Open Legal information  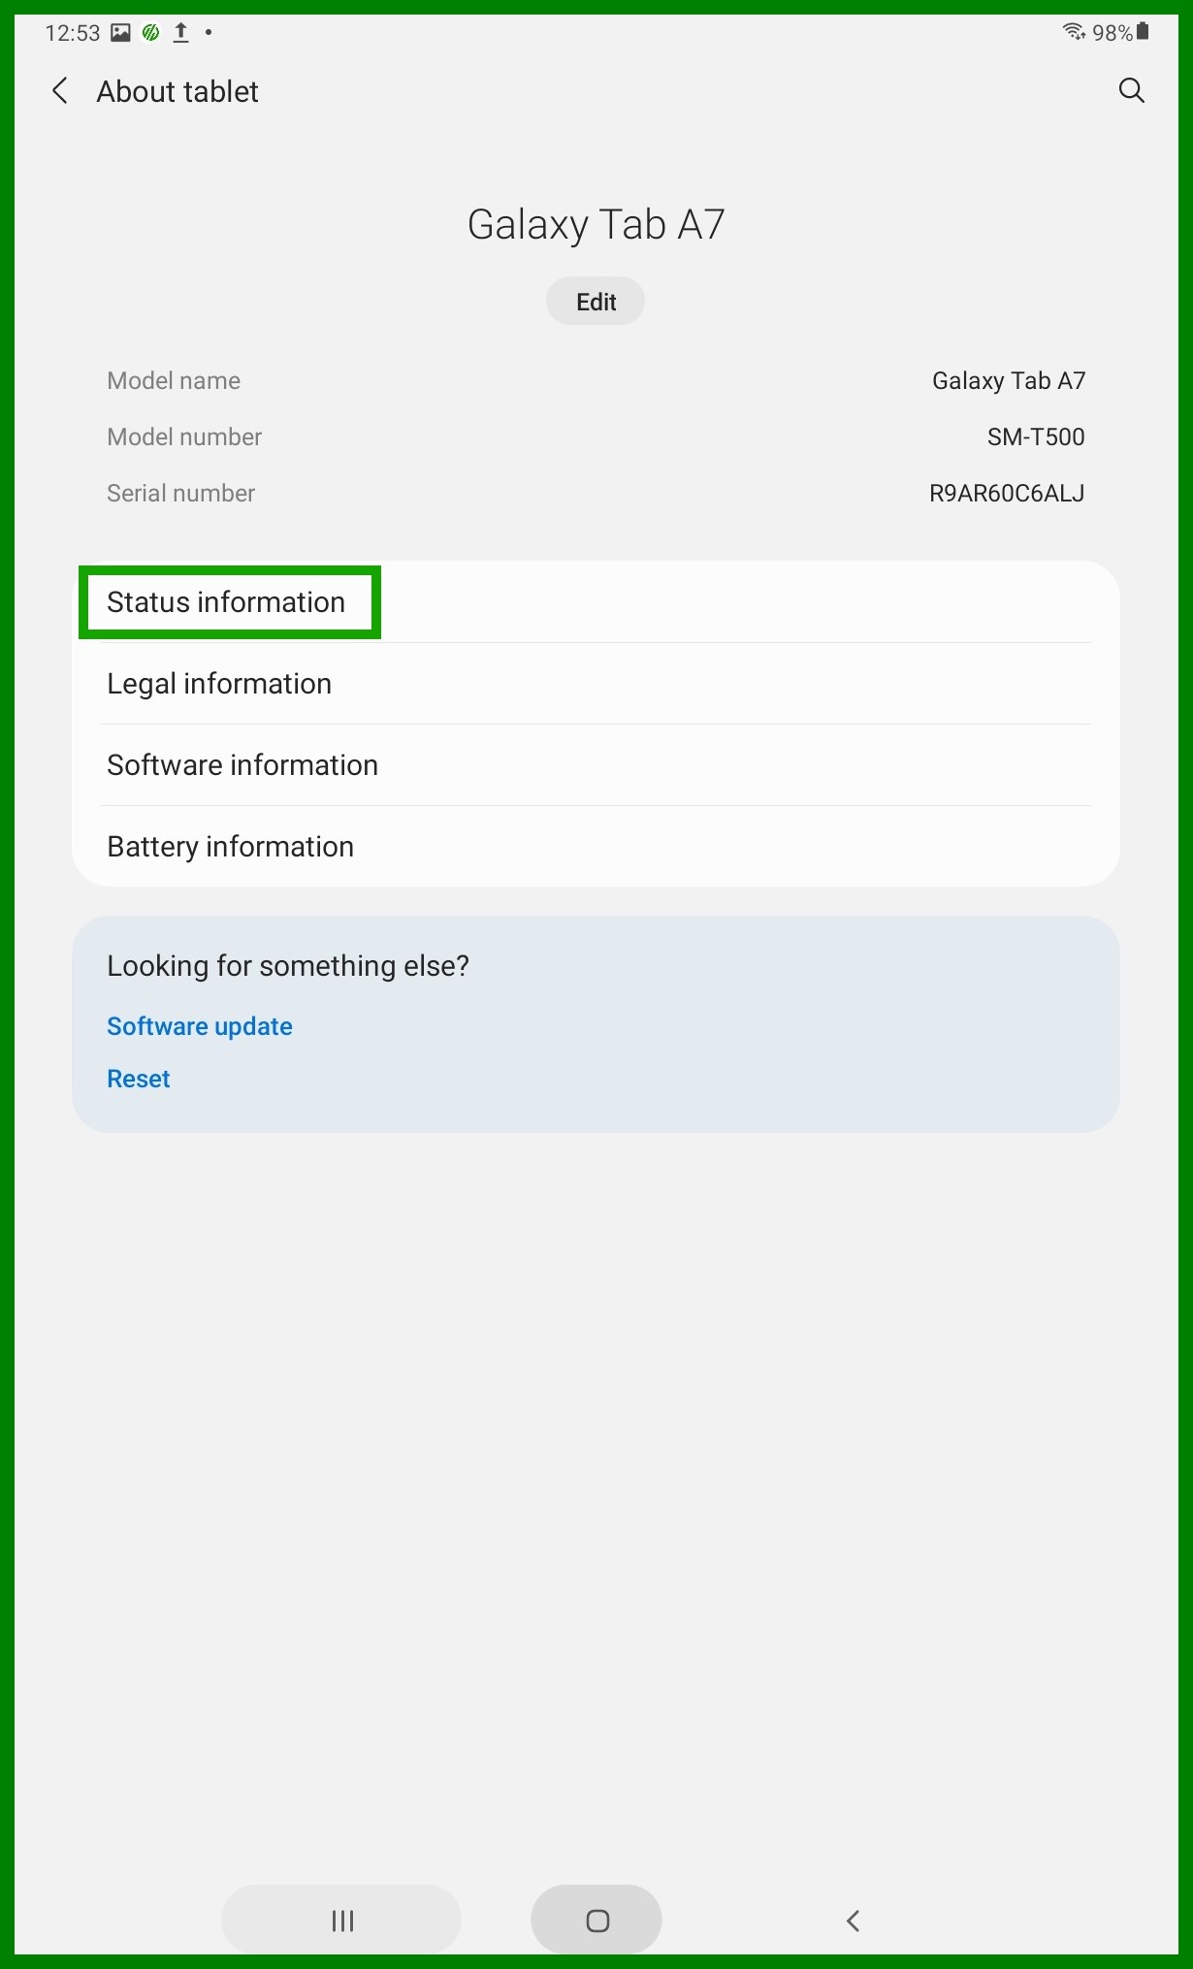pyautogui.click(x=596, y=683)
